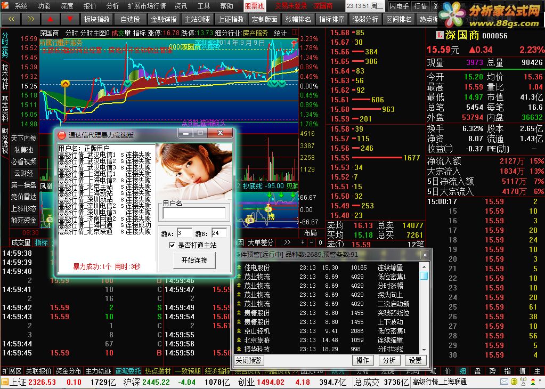Click the 数A input field

pyautogui.click(x=184, y=233)
